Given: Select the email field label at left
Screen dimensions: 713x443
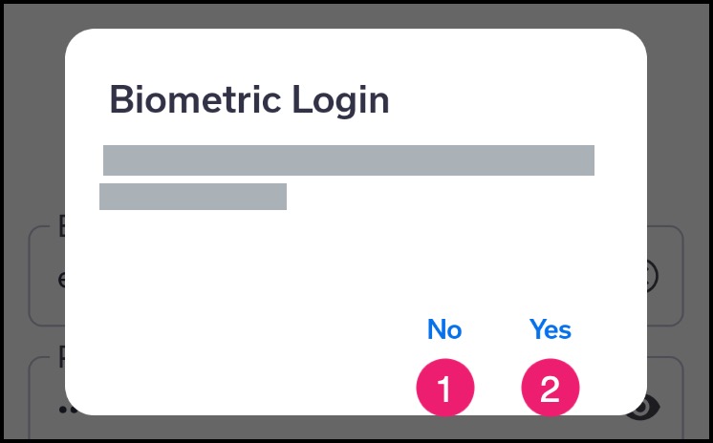Looking at the screenshot, I should tap(62, 226).
